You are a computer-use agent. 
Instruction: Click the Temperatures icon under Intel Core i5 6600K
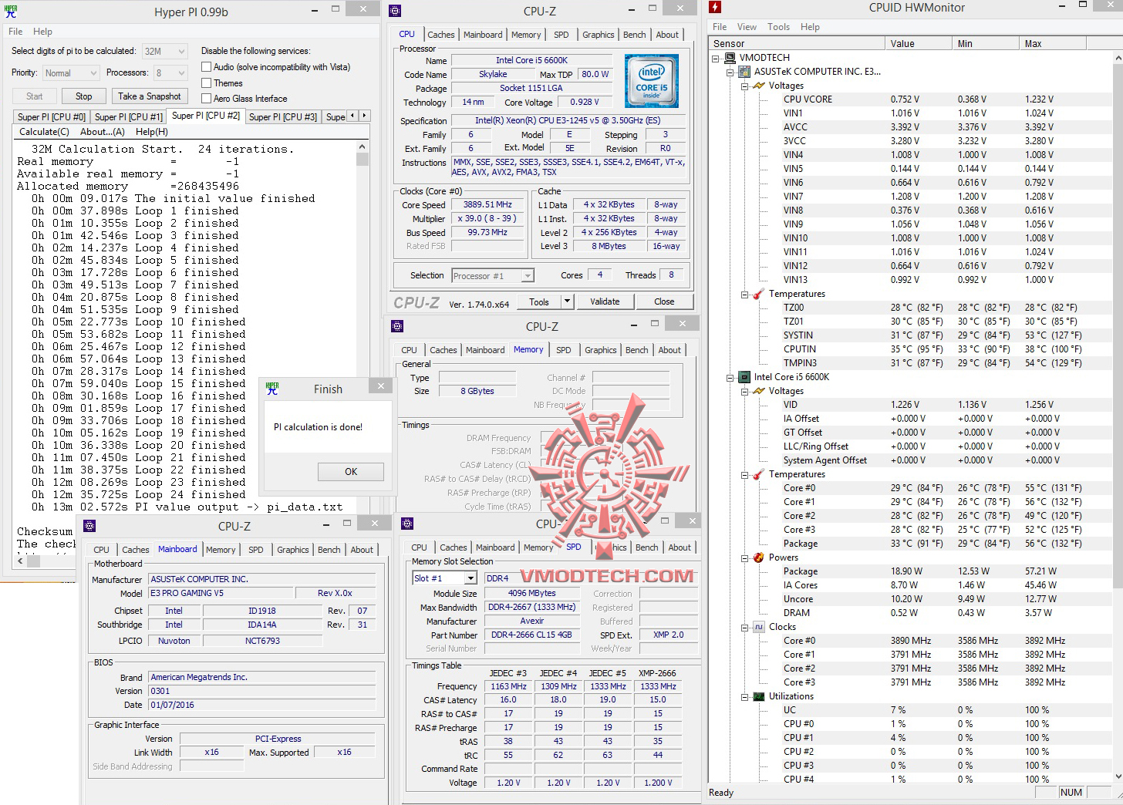point(759,474)
